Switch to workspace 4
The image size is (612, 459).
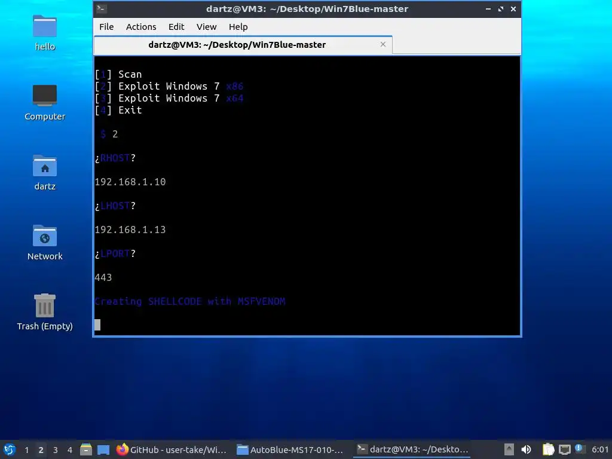[70, 450]
